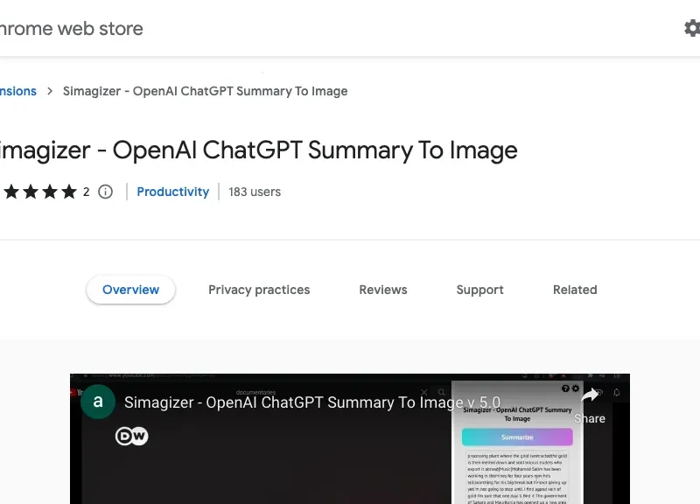
Task: Click the help question mark in the video popup
Action: point(565,388)
